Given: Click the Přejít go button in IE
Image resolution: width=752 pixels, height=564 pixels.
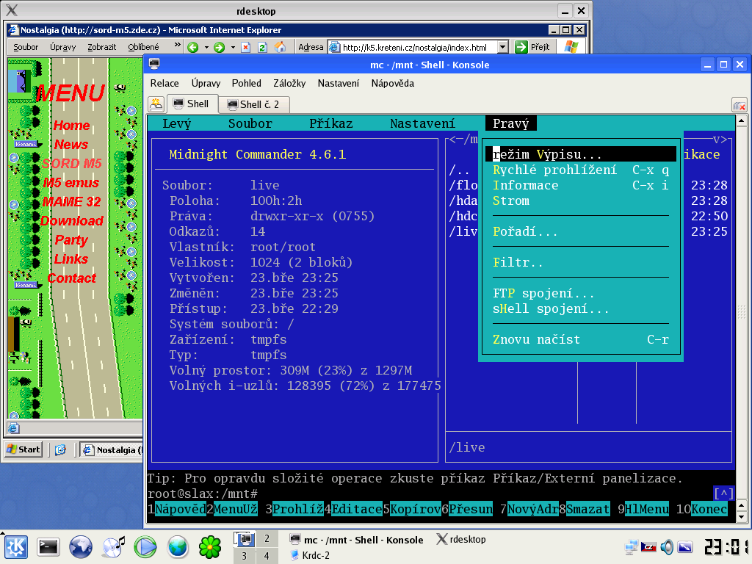Looking at the screenshot, I should pyautogui.click(x=532, y=47).
